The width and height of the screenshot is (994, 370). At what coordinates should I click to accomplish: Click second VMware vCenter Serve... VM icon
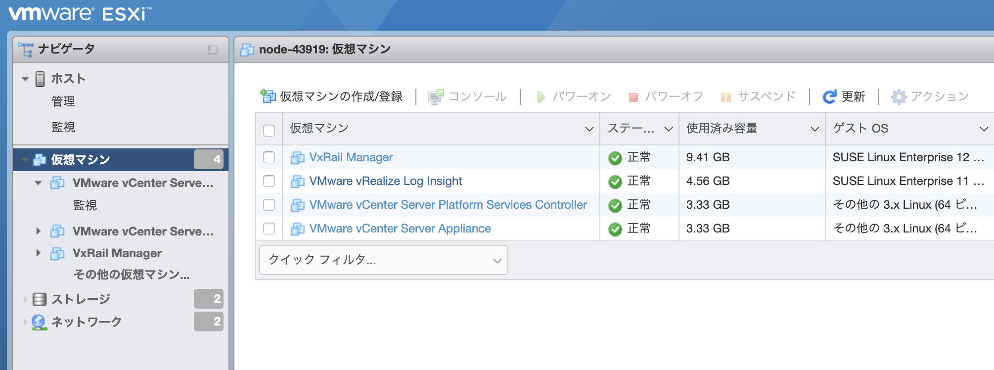tap(57, 231)
